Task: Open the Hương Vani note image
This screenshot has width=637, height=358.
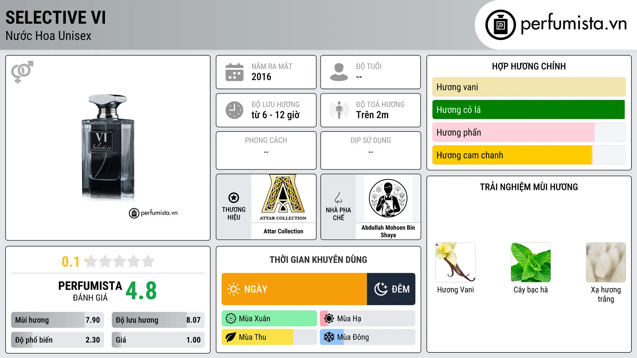Action: coord(455,262)
